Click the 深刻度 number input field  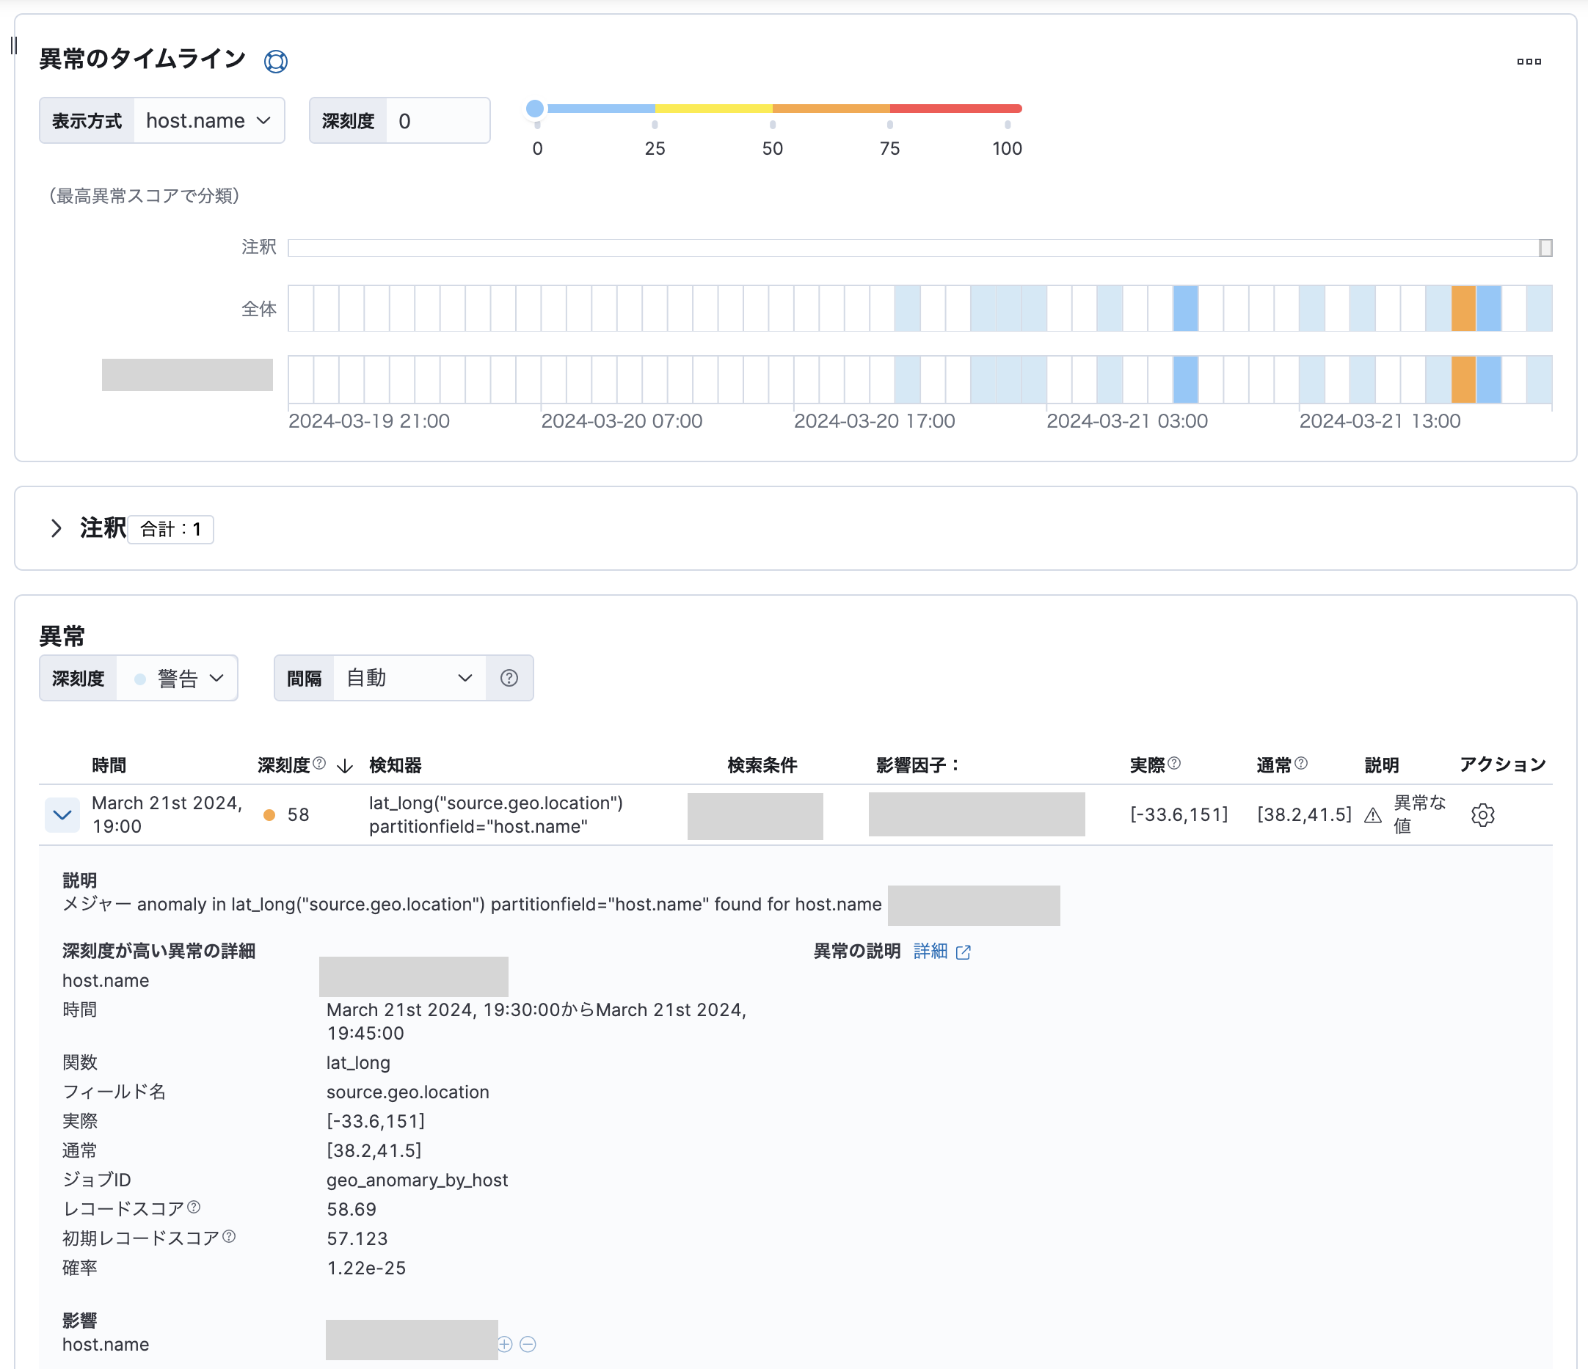pos(437,121)
